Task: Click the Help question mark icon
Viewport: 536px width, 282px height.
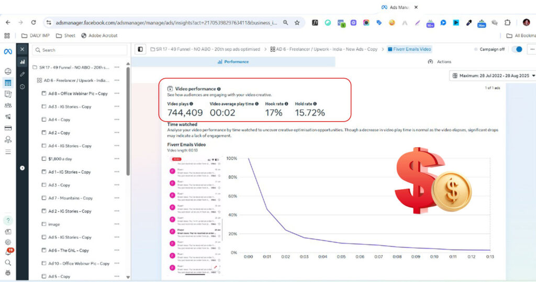Action: (8, 220)
